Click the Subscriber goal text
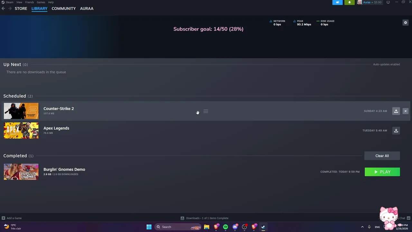The image size is (412, 232). coord(208,29)
